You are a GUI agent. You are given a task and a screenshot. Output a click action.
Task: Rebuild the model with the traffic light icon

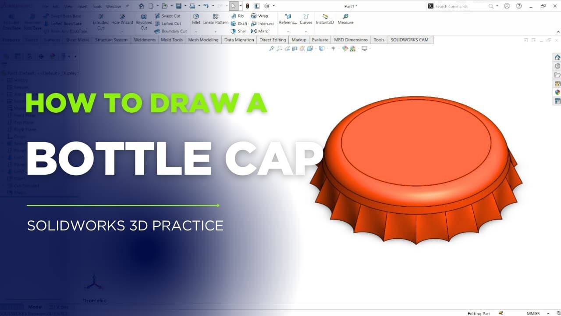pyautogui.click(x=247, y=6)
